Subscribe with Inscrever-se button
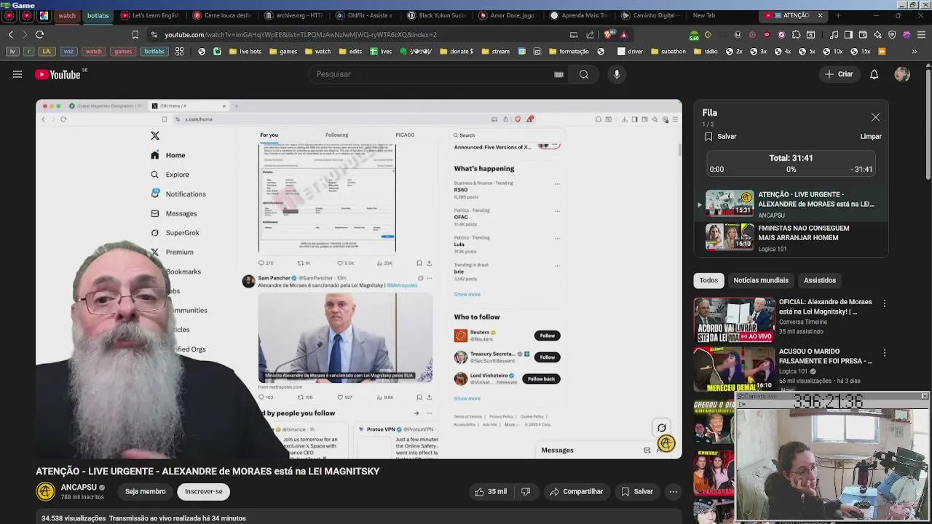This screenshot has height=524, width=932. [204, 491]
